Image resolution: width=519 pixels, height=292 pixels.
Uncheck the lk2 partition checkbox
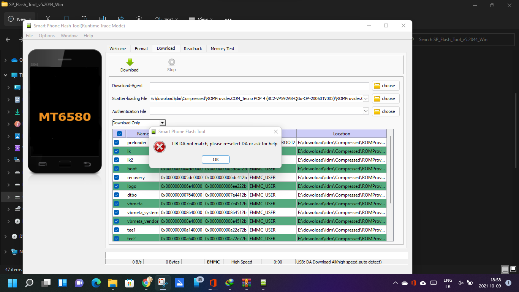(117, 160)
